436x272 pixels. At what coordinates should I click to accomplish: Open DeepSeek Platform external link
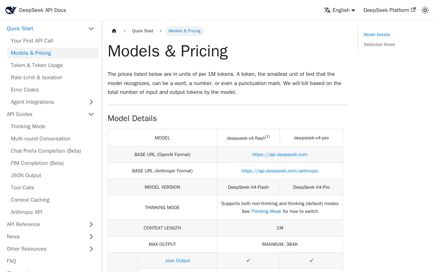point(389,10)
